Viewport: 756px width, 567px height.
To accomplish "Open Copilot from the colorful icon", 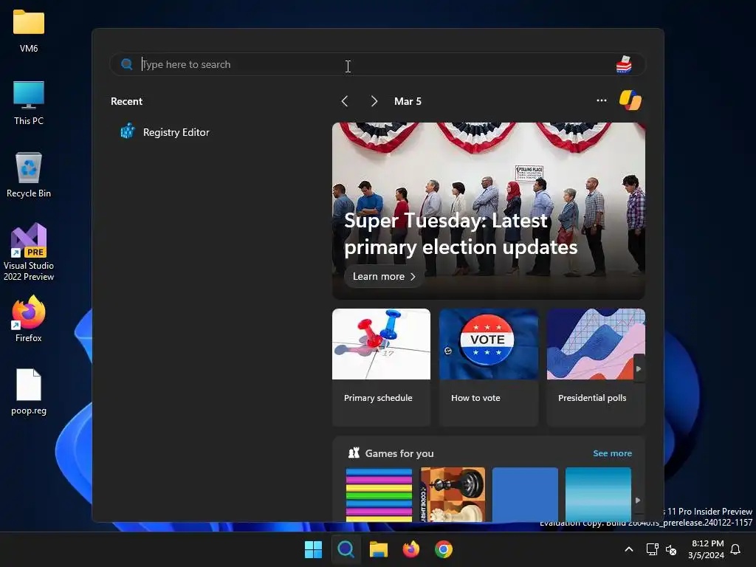I will [630, 100].
